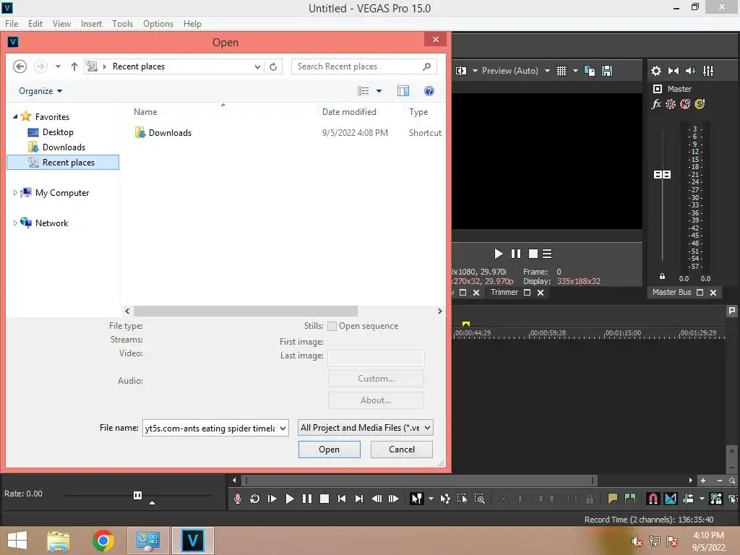Click the Stop button in Video Preview
The image size is (740, 555).
pos(533,254)
